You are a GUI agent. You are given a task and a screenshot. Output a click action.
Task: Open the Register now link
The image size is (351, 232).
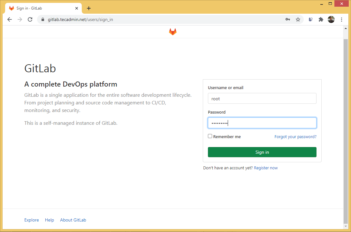tap(266, 168)
